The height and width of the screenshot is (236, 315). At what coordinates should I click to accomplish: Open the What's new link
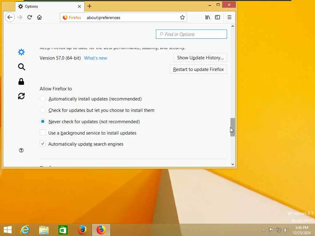point(95,58)
